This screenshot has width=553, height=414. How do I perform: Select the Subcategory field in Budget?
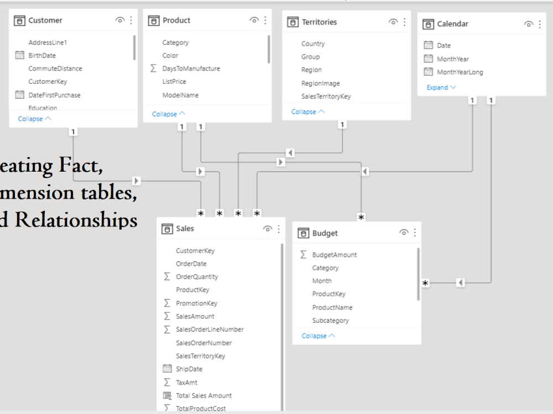(331, 321)
